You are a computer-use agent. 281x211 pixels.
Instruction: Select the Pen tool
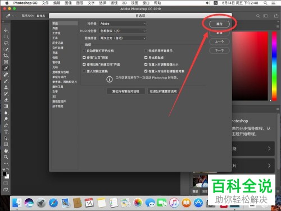[x=6, y=125]
